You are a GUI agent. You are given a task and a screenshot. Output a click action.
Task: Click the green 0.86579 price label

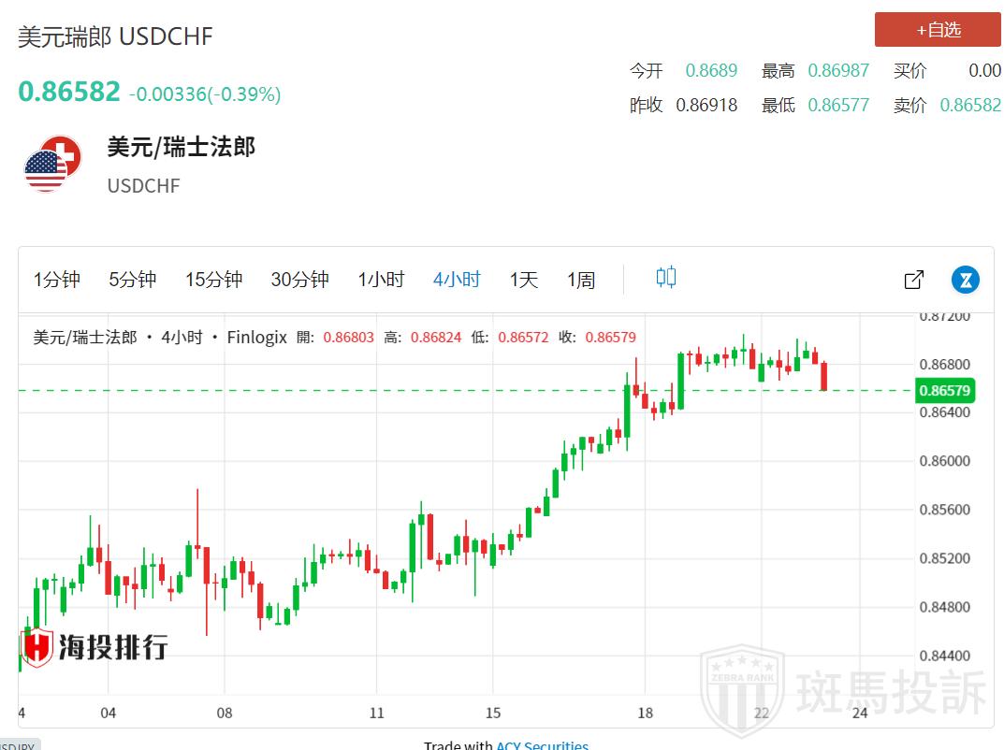[x=944, y=391]
